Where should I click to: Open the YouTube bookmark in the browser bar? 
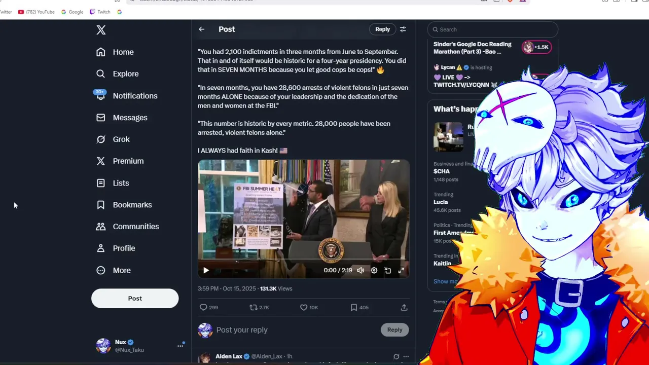tap(36, 12)
